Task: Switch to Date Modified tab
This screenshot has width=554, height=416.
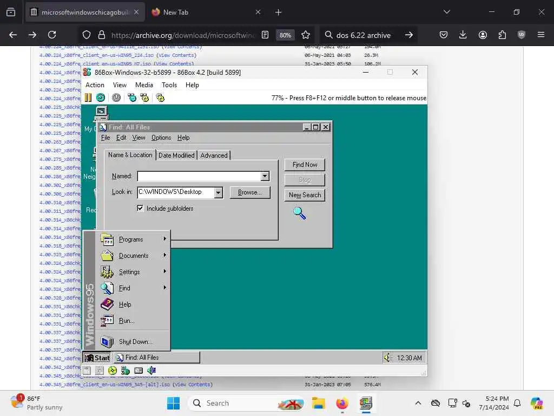Action: point(176,155)
